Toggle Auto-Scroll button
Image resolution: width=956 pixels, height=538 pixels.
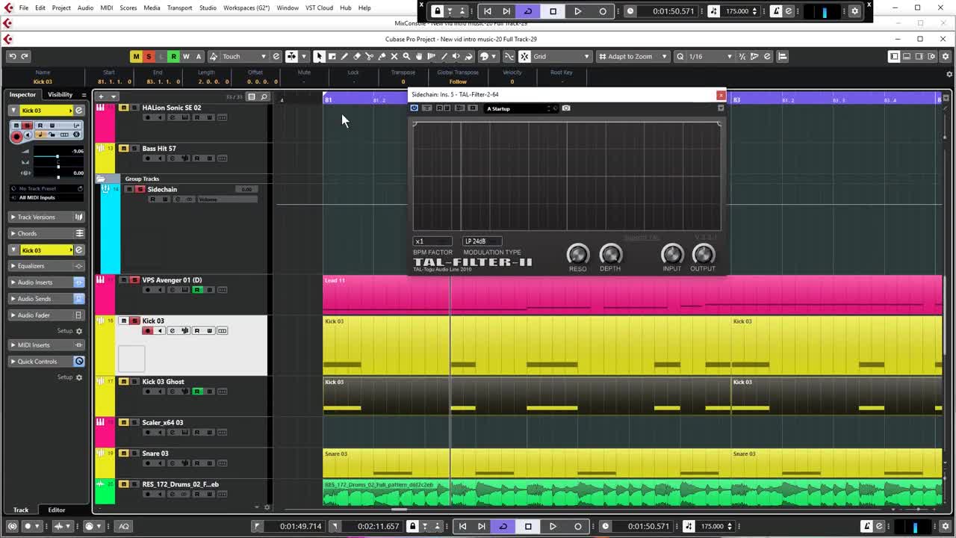(x=291, y=56)
